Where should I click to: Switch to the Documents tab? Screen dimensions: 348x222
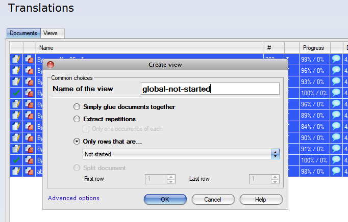tap(23, 33)
